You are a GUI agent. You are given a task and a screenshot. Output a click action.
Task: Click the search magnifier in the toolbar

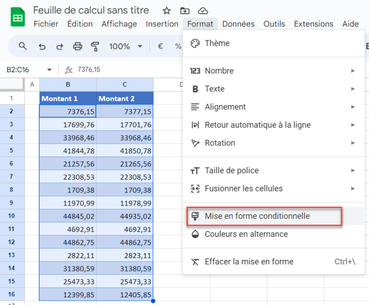click(23, 46)
